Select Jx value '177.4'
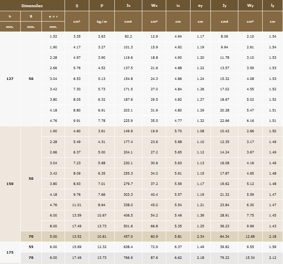 [128, 142]
